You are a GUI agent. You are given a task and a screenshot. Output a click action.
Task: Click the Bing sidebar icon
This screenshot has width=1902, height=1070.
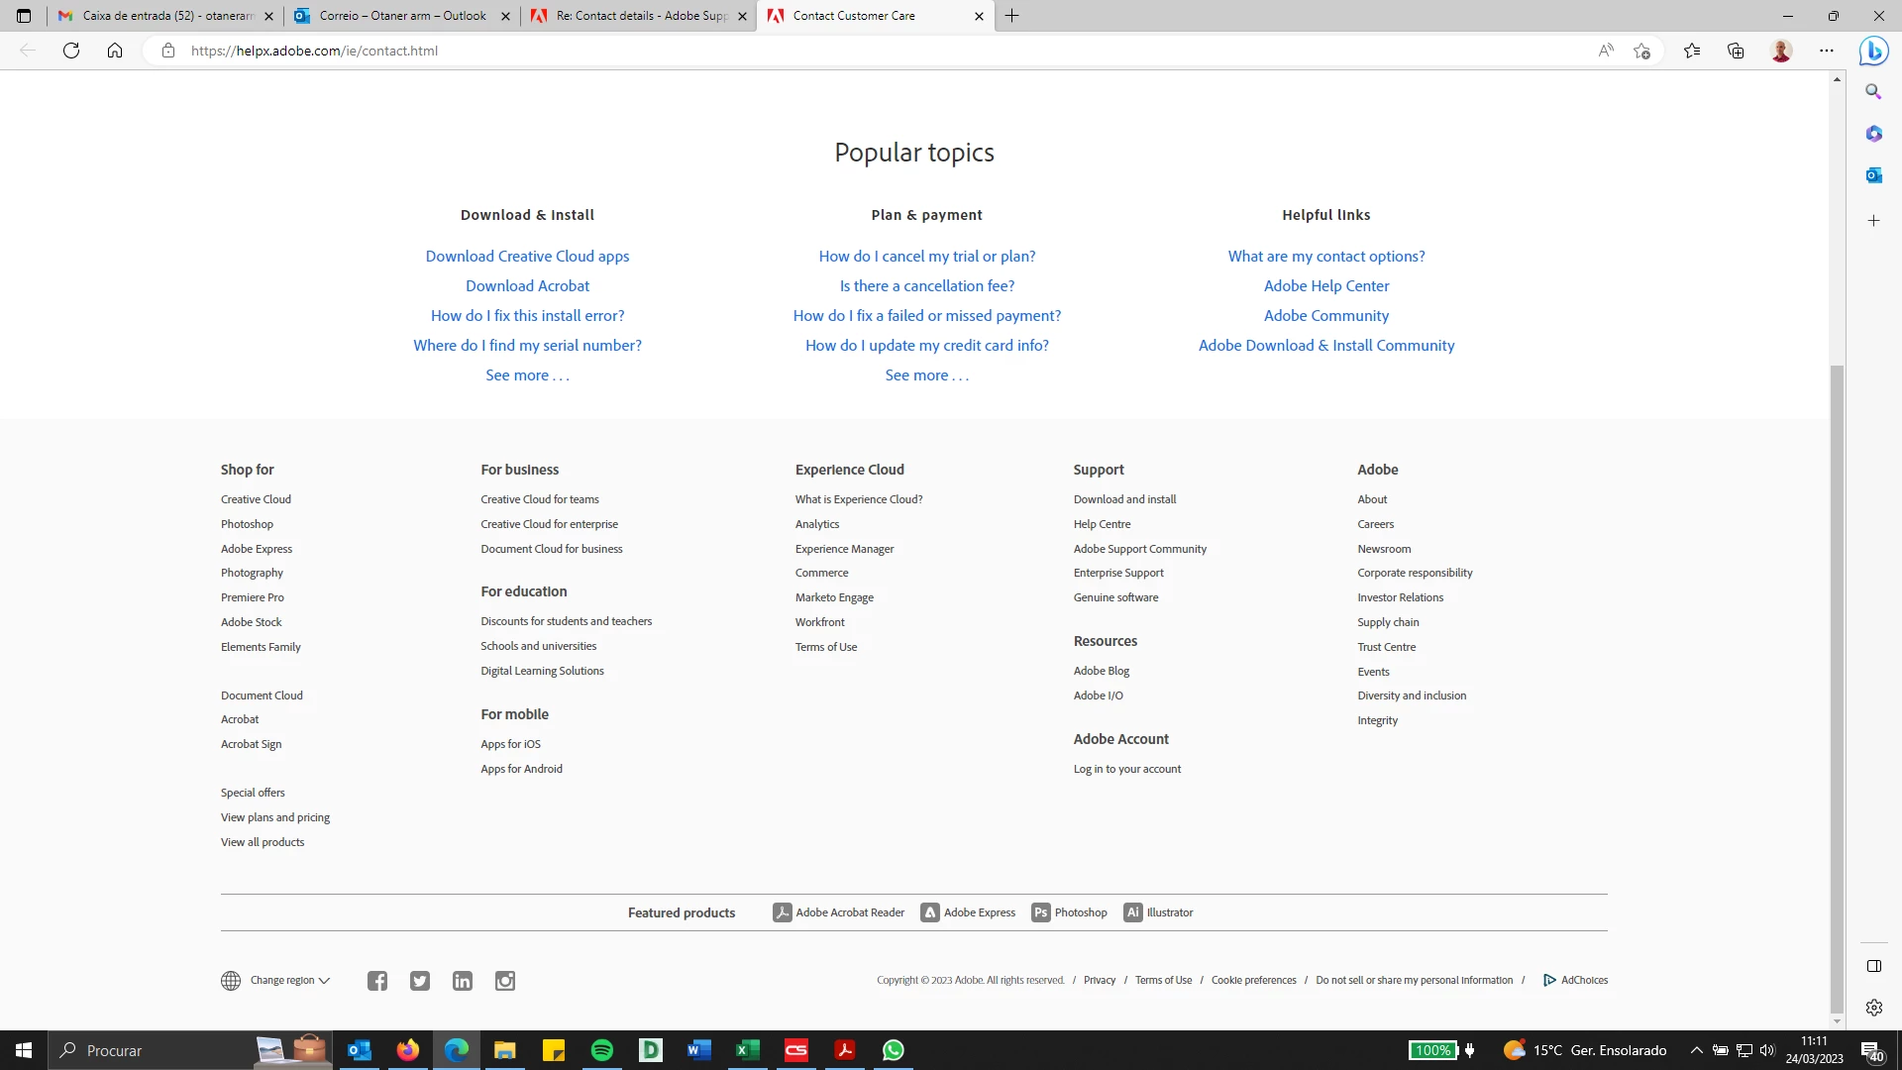pyautogui.click(x=1873, y=51)
